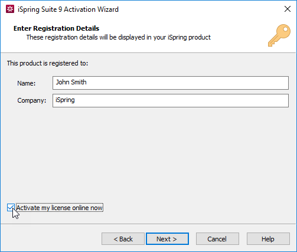Click the registration details description text
The height and width of the screenshot is (252, 297).
click(119, 37)
